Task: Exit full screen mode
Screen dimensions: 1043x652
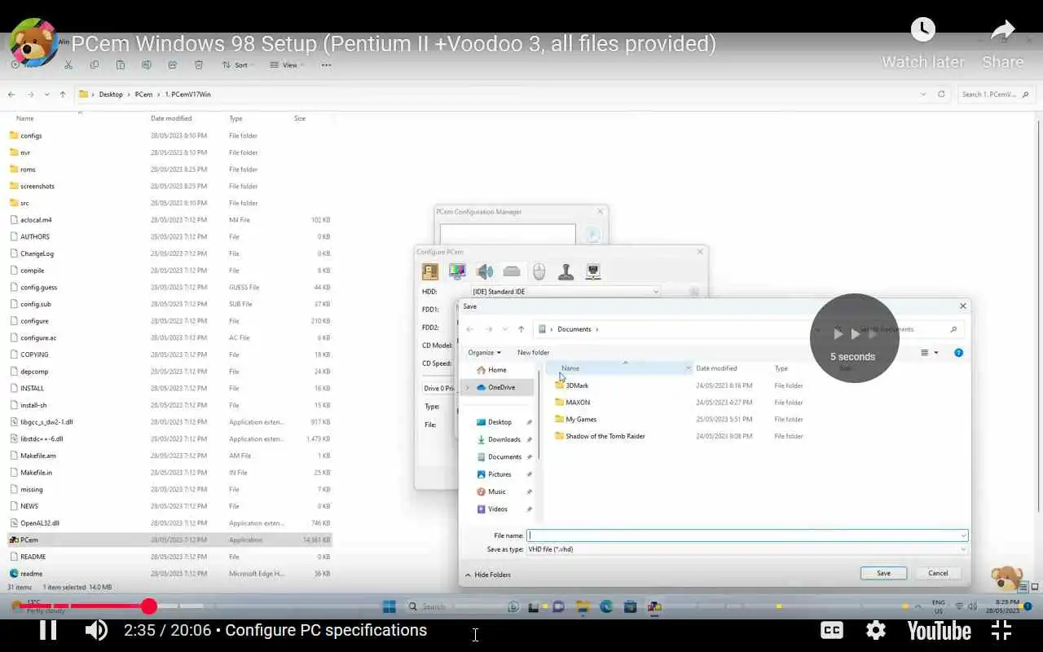Action: tap(1001, 630)
